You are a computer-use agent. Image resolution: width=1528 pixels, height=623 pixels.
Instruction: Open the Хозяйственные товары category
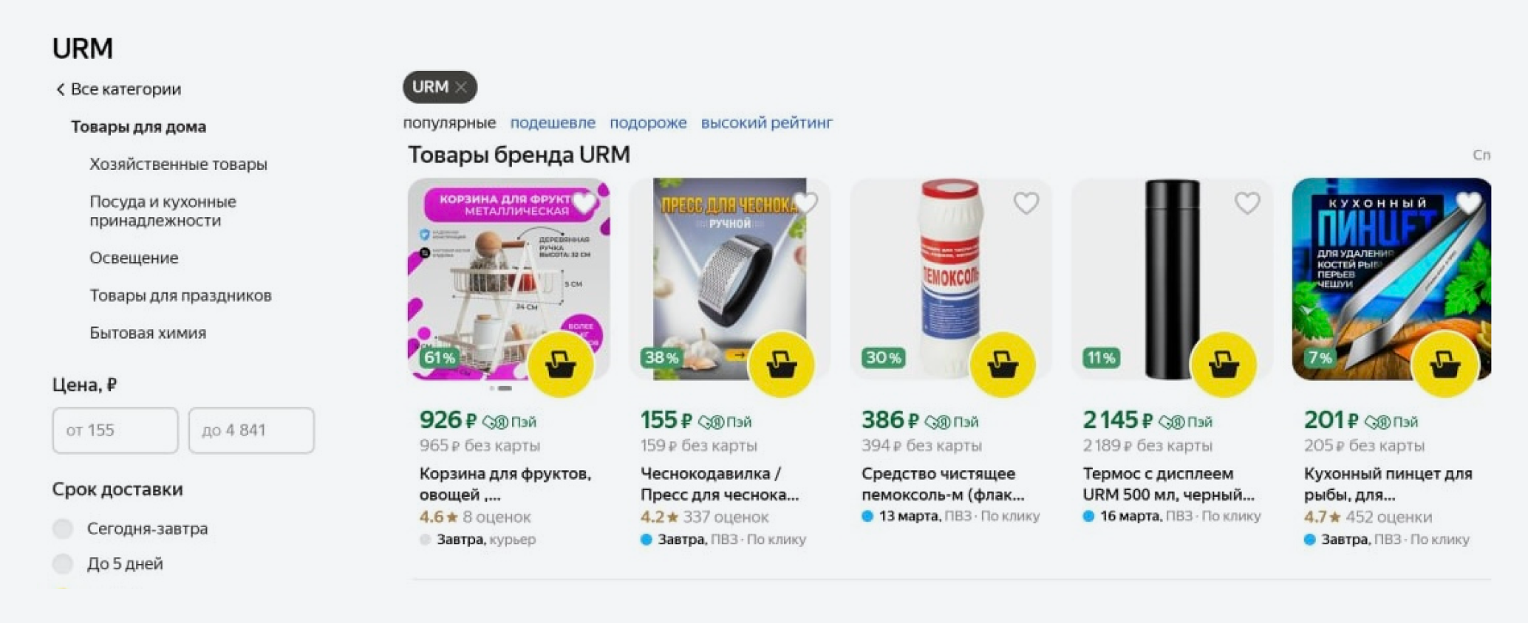[178, 164]
